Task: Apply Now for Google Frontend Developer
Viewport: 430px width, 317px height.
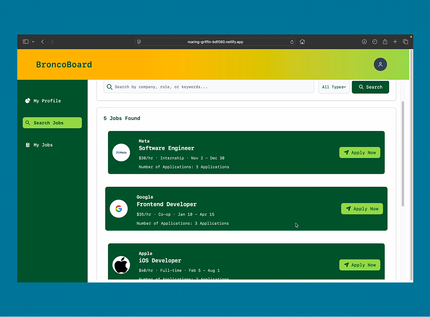Action: pos(361,209)
